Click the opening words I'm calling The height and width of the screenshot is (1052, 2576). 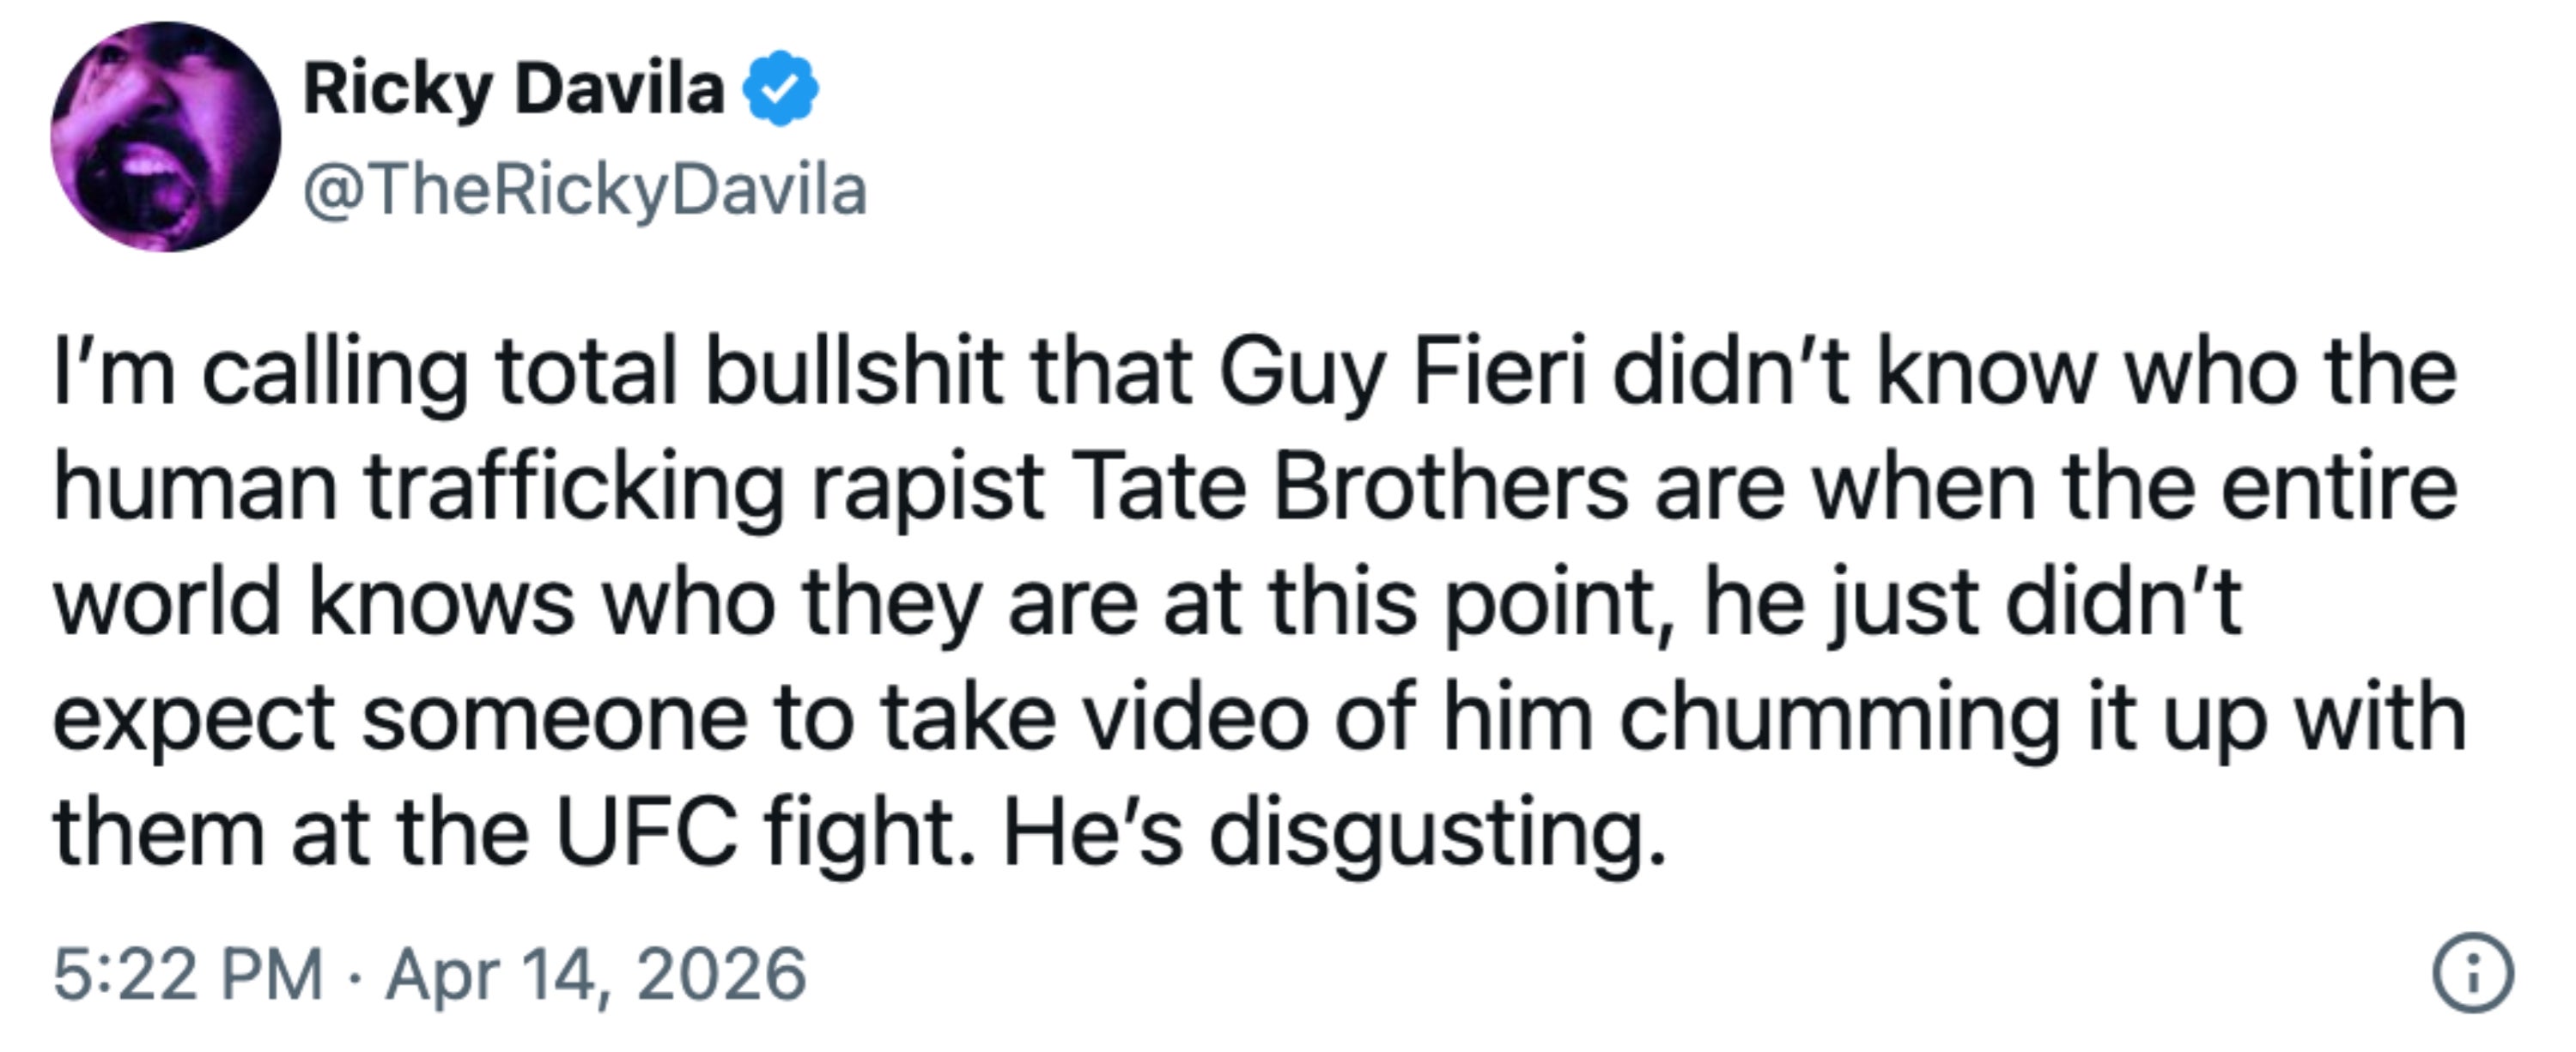(x=260, y=373)
